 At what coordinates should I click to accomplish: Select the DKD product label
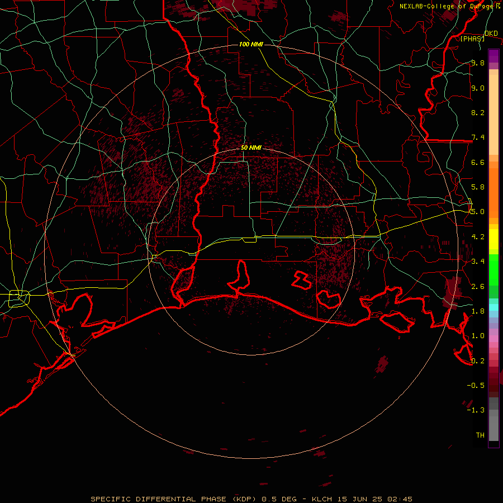point(491,33)
